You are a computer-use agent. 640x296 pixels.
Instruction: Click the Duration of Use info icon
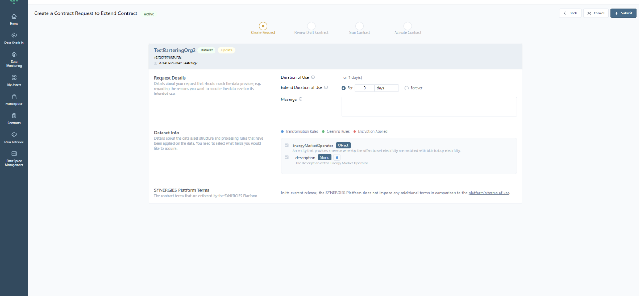[x=313, y=77]
